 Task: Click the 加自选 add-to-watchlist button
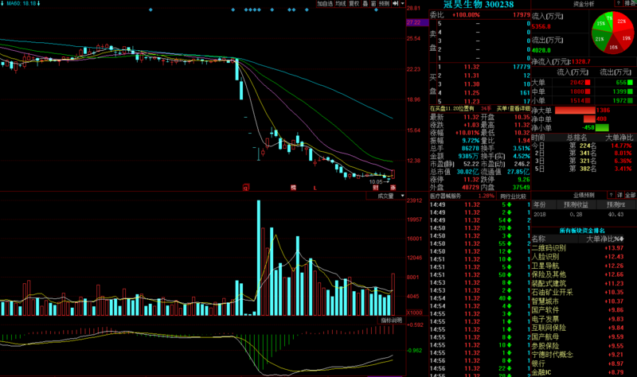(x=324, y=4)
